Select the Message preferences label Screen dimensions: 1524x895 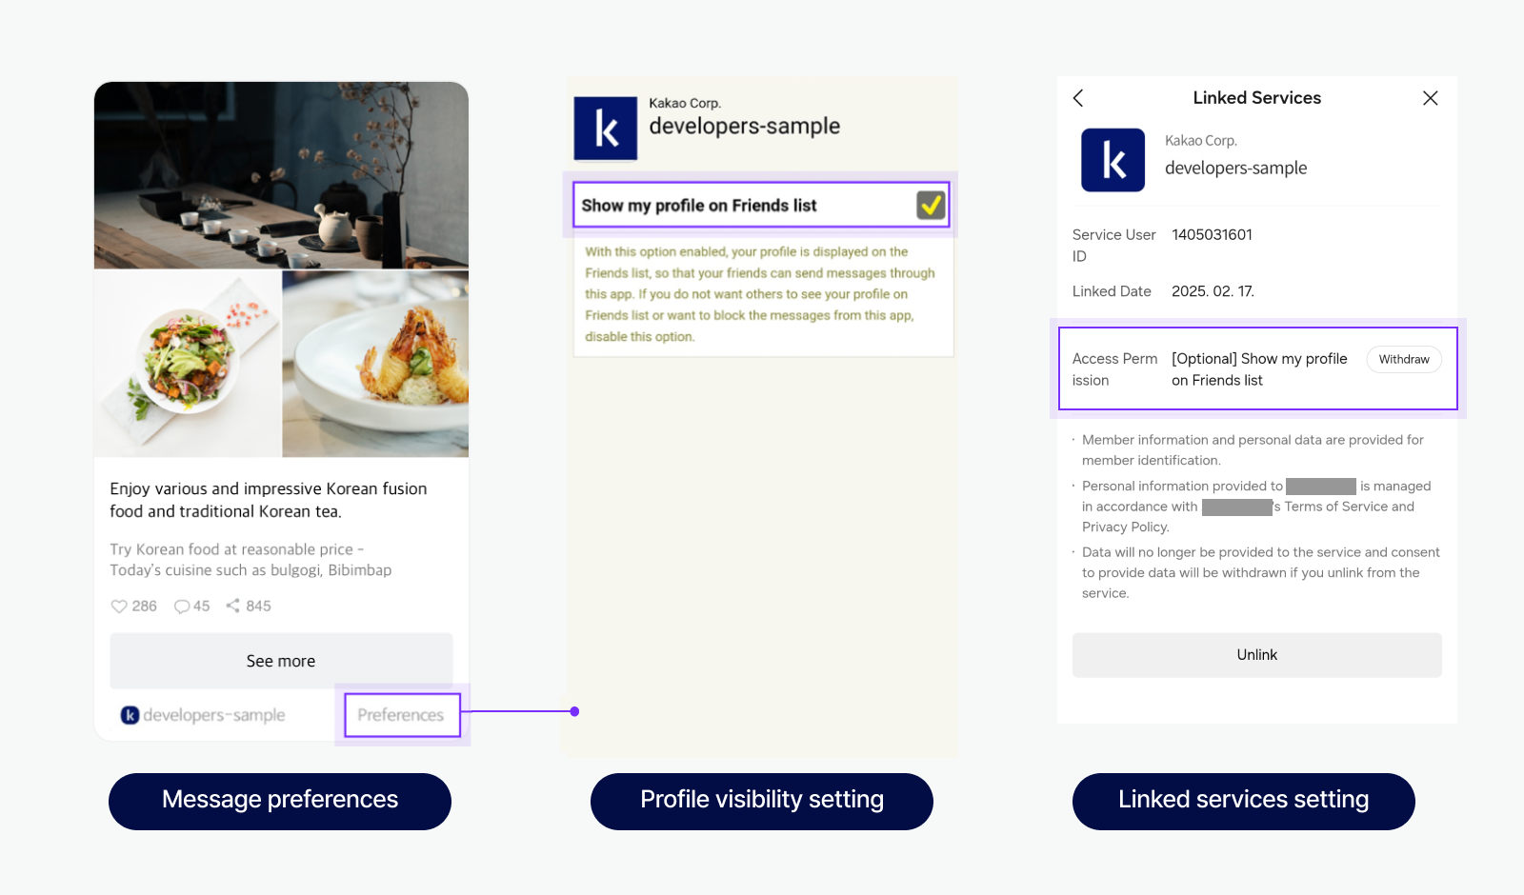pos(280,801)
